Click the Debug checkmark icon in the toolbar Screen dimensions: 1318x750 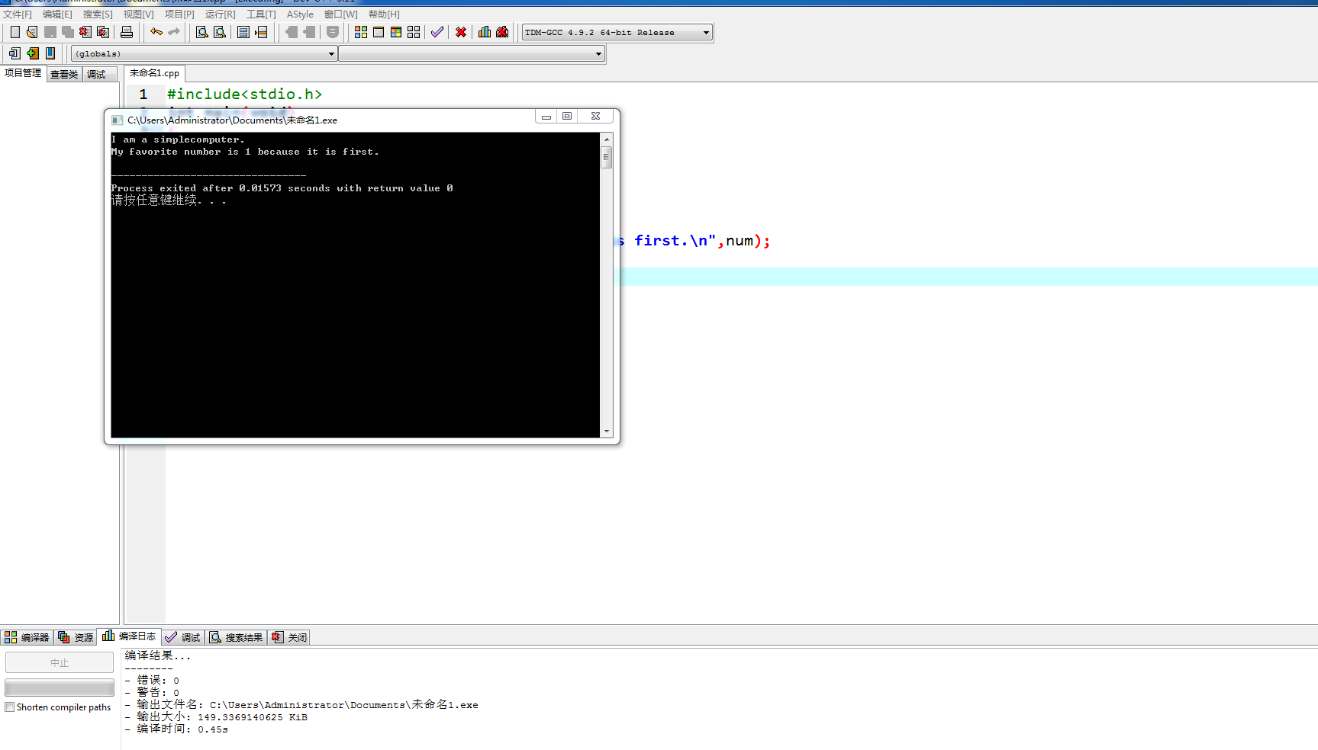(x=437, y=32)
